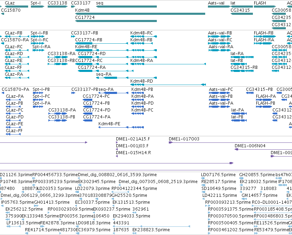Select transcript Kdm4B-RC
The width and height of the screenshot is (292, 235).
[x=143, y=36]
